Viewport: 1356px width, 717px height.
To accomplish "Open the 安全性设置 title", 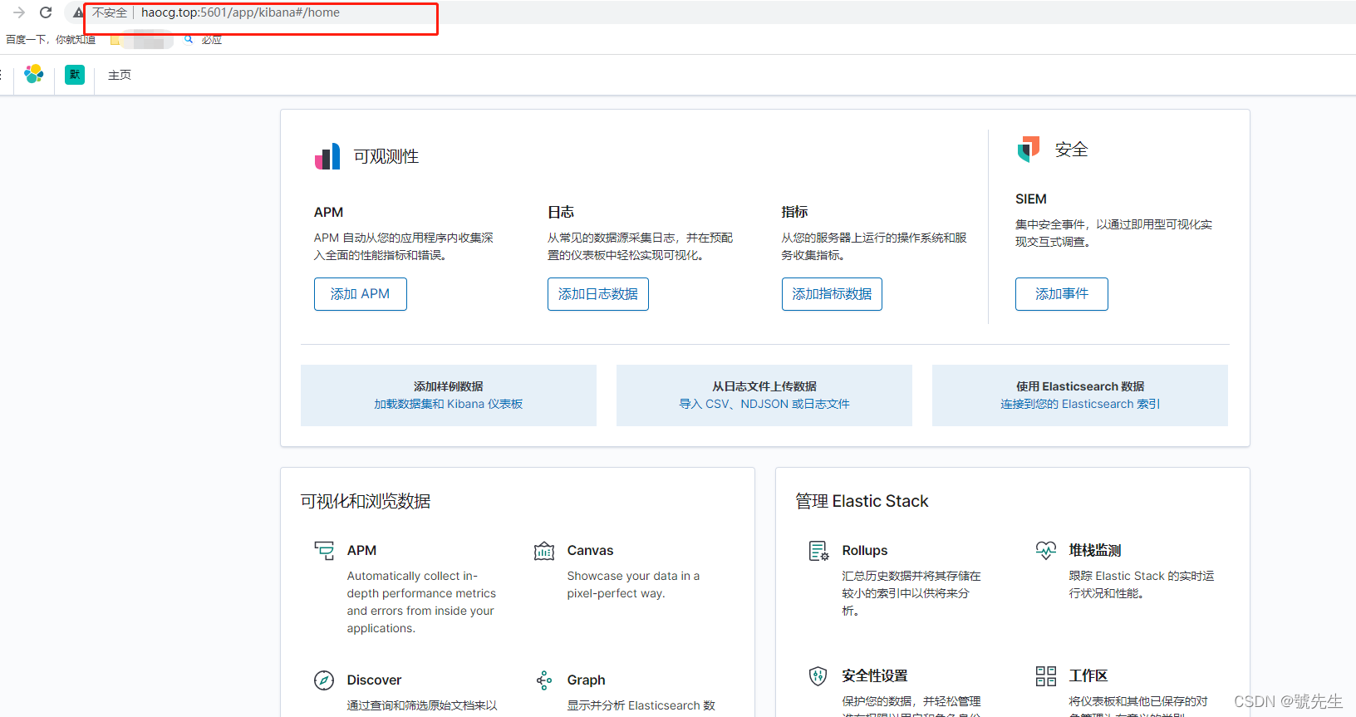I will coord(875,675).
